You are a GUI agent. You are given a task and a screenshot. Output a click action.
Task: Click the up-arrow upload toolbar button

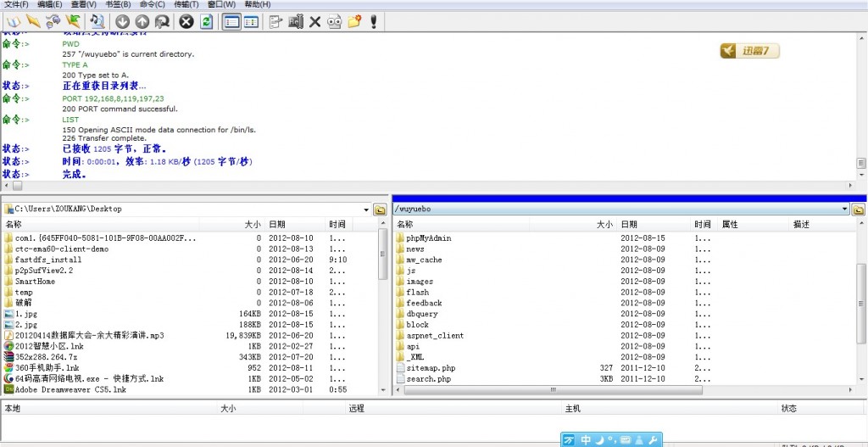coord(142,21)
